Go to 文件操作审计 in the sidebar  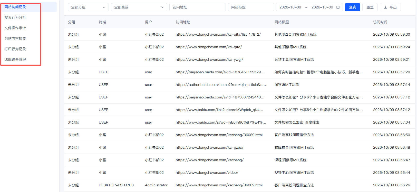pos(15,28)
